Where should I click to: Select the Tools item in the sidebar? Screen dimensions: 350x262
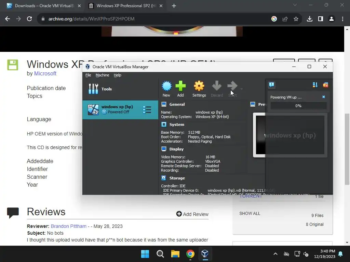(x=120, y=89)
